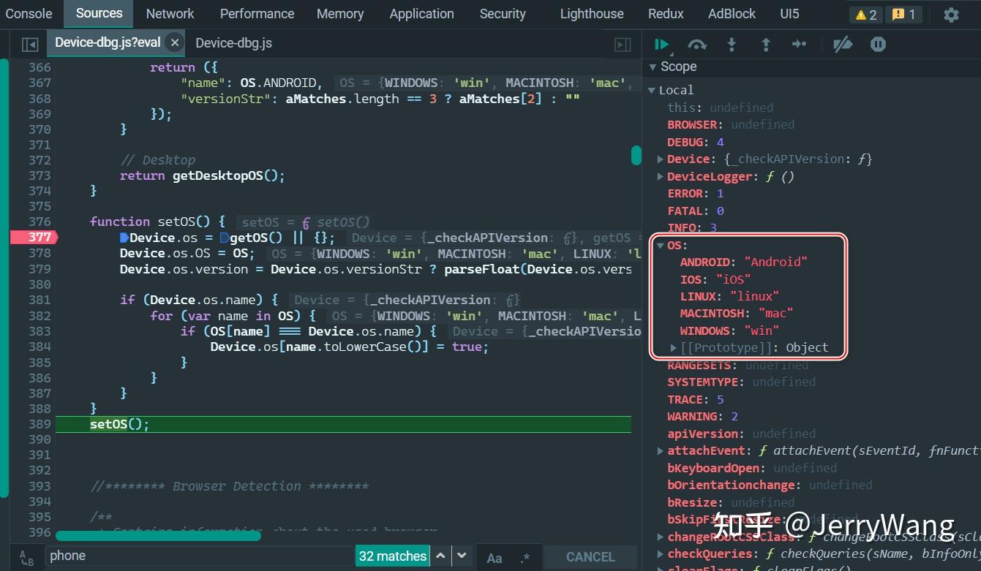Select the TRACE: 5 variable
Image resolution: width=981 pixels, height=571 pixels.
click(695, 399)
